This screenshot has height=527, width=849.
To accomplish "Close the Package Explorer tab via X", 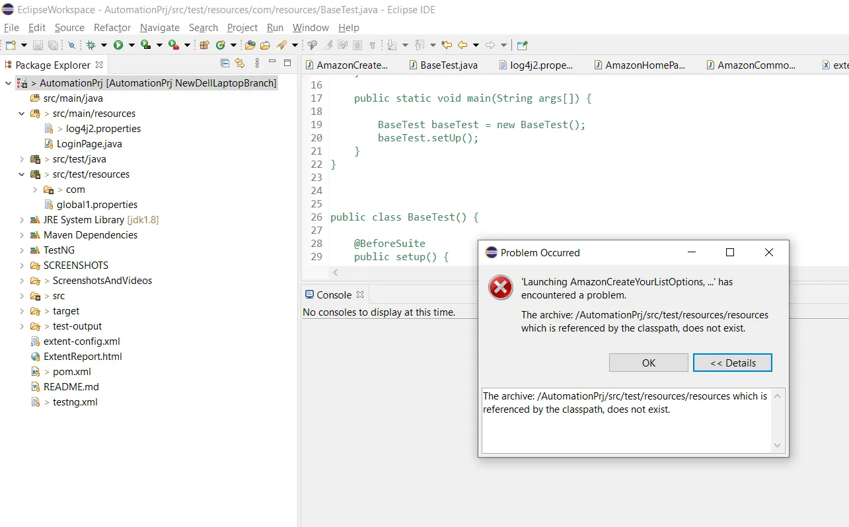I will click(99, 65).
